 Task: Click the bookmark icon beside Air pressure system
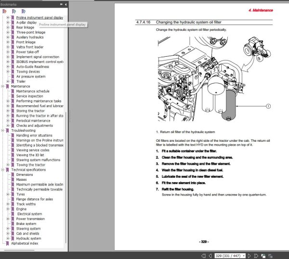pyautogui.click(x=13, y=76)
